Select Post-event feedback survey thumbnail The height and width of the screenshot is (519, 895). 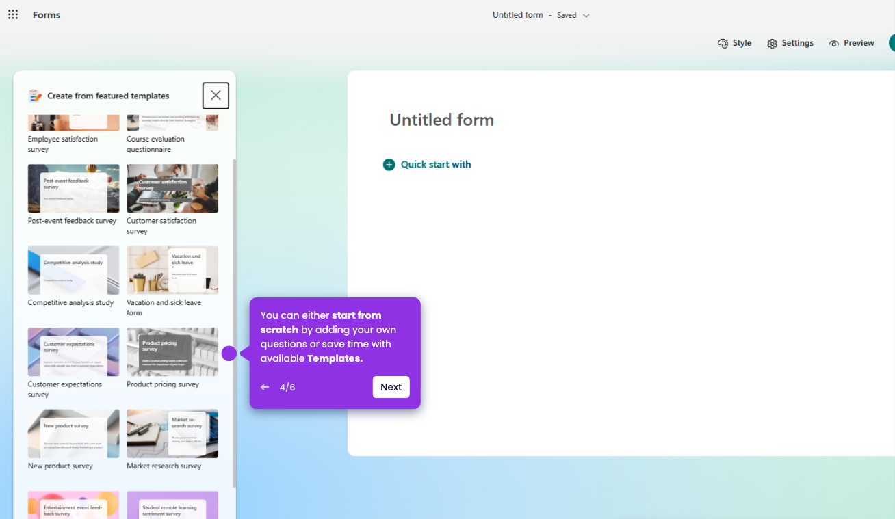[x=73, y=189]
